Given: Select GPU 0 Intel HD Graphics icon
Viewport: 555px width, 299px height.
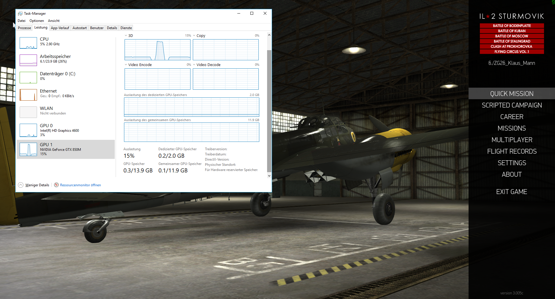Looking at the screenshot, I should (28, 130).
